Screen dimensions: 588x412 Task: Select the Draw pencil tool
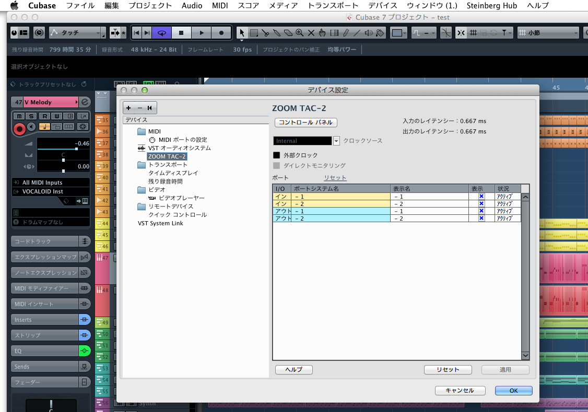point(346,33)
